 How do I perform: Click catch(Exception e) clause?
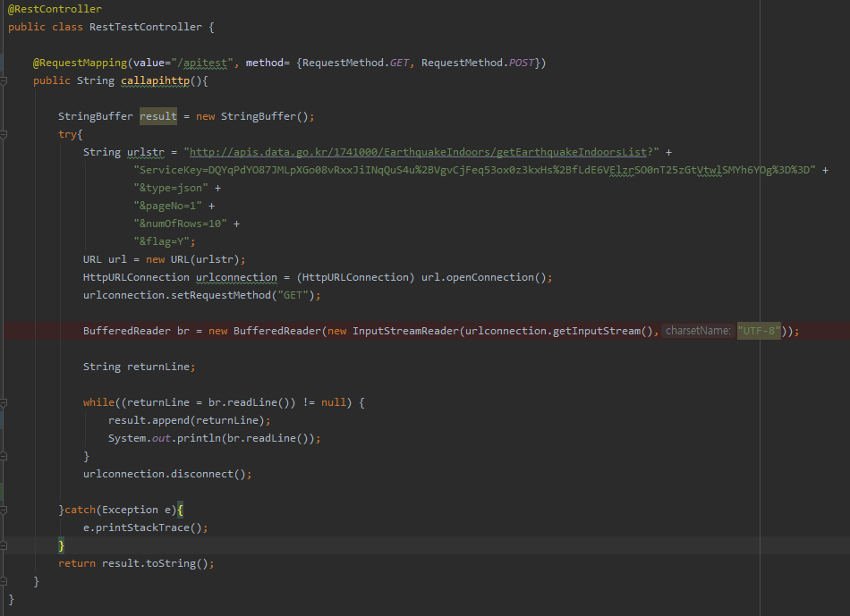point(121,510)
